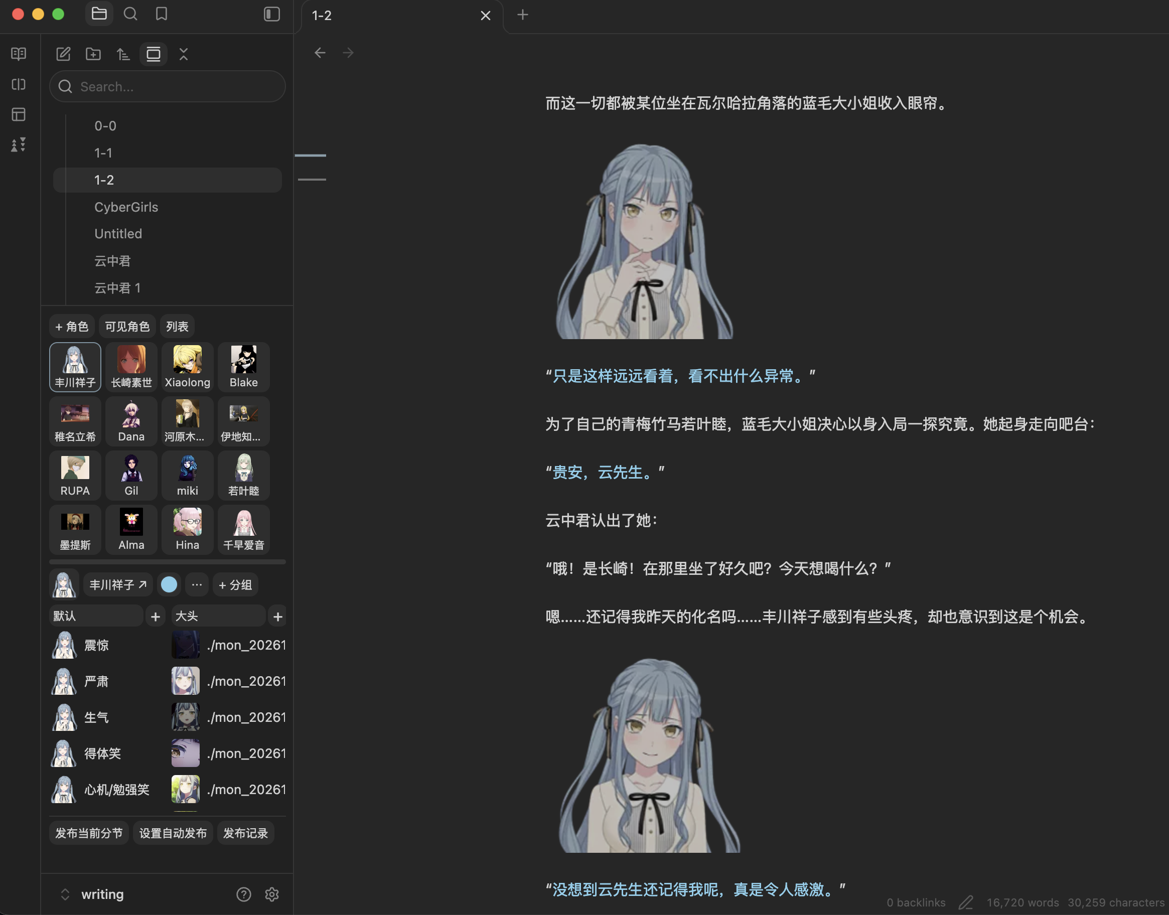1169x915 pixels.
Task: Navigate forward with the right arrow
Action: (x=348, y=53)
